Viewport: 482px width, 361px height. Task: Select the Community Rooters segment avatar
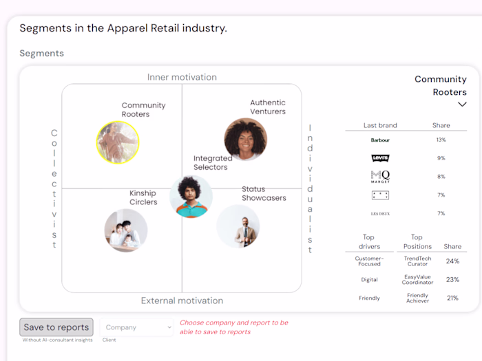[x=118, y=142]
